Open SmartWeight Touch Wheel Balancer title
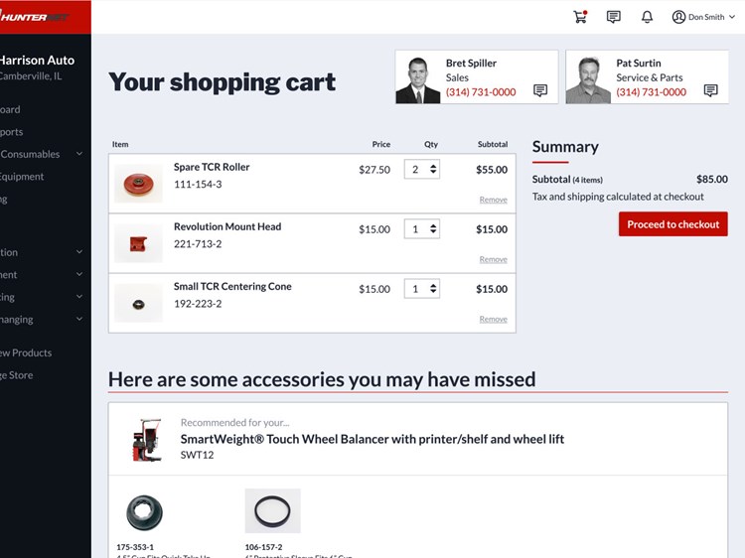 [372, 439]
